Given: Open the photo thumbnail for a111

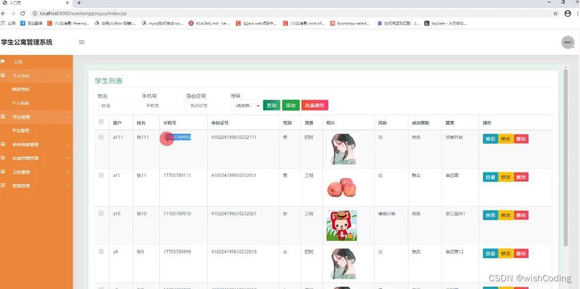Looking at the screenshot, I should pos(342,149).
